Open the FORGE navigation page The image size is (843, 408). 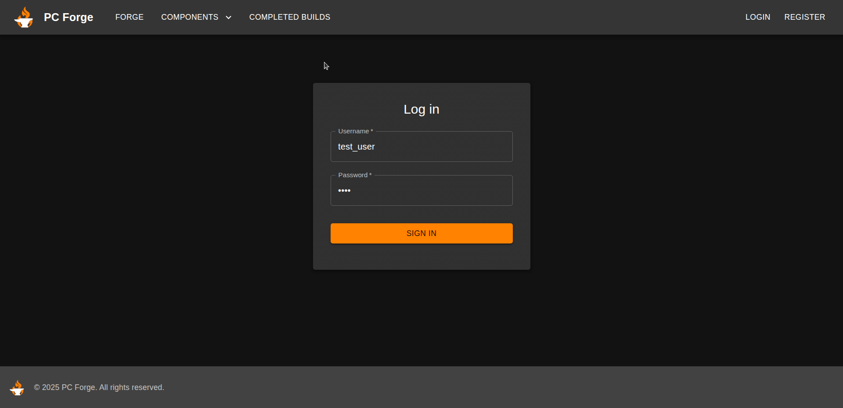coord(129,17)
